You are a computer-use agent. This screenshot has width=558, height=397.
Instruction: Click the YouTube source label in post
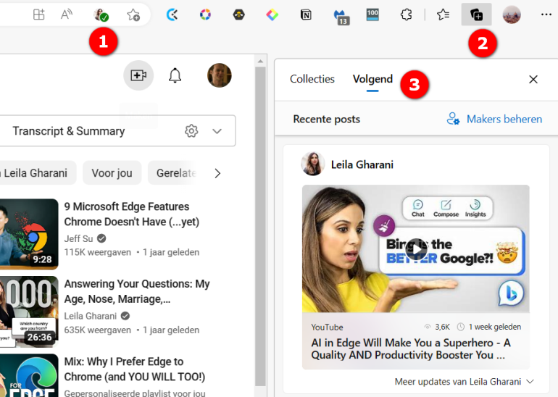pos(327,327)
